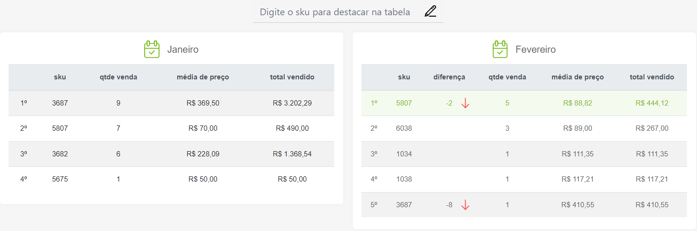697x231 pixels.
Task: Select highlighted sku 5807 in Fevereiro table
Action: [x=404, y=103]
